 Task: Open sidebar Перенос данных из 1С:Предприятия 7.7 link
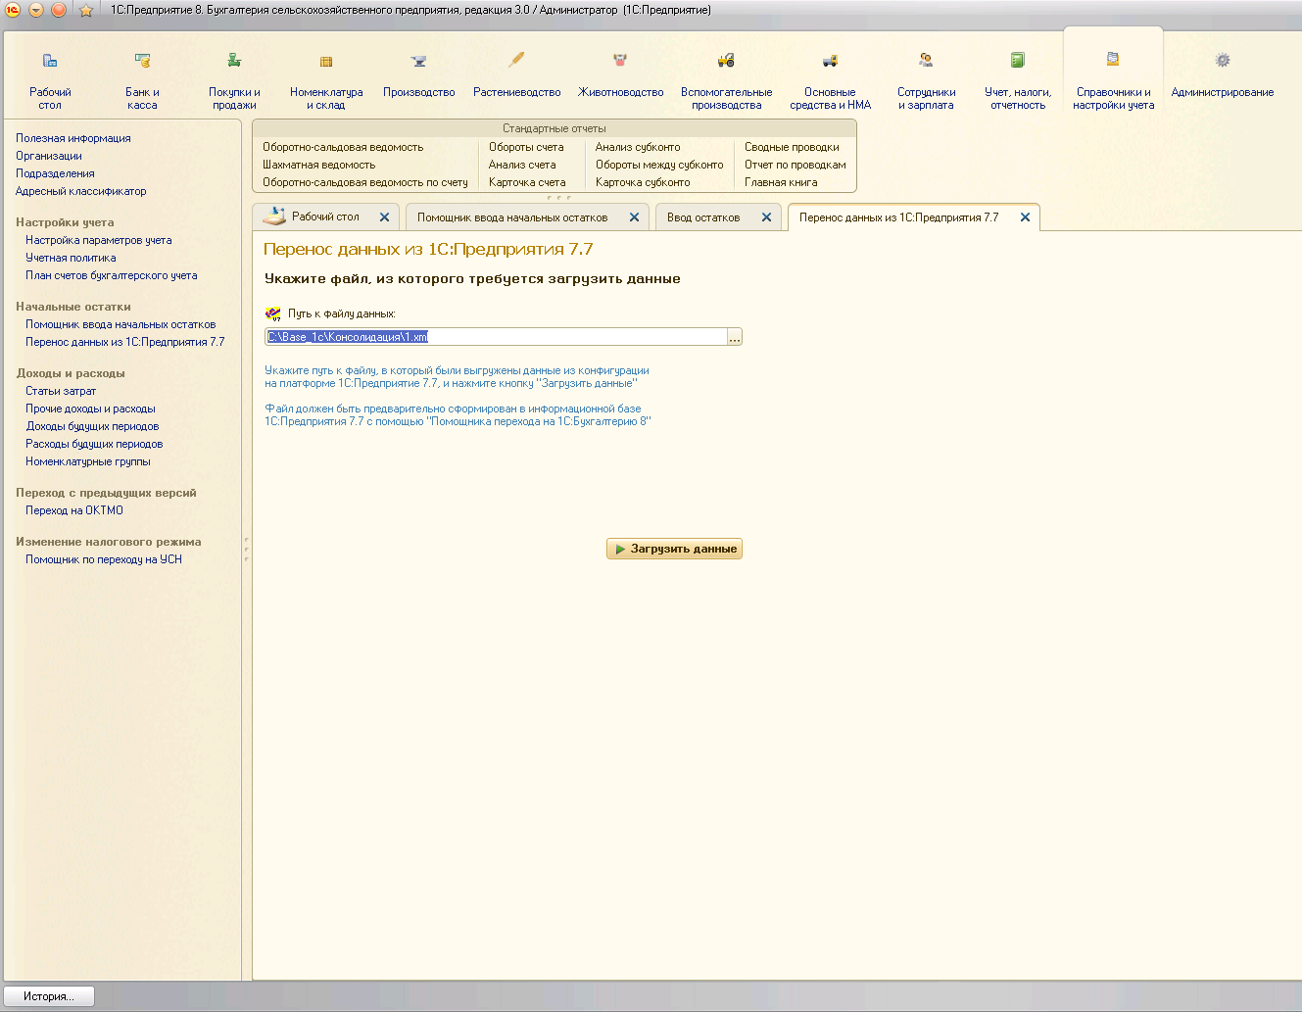(125, 342)
